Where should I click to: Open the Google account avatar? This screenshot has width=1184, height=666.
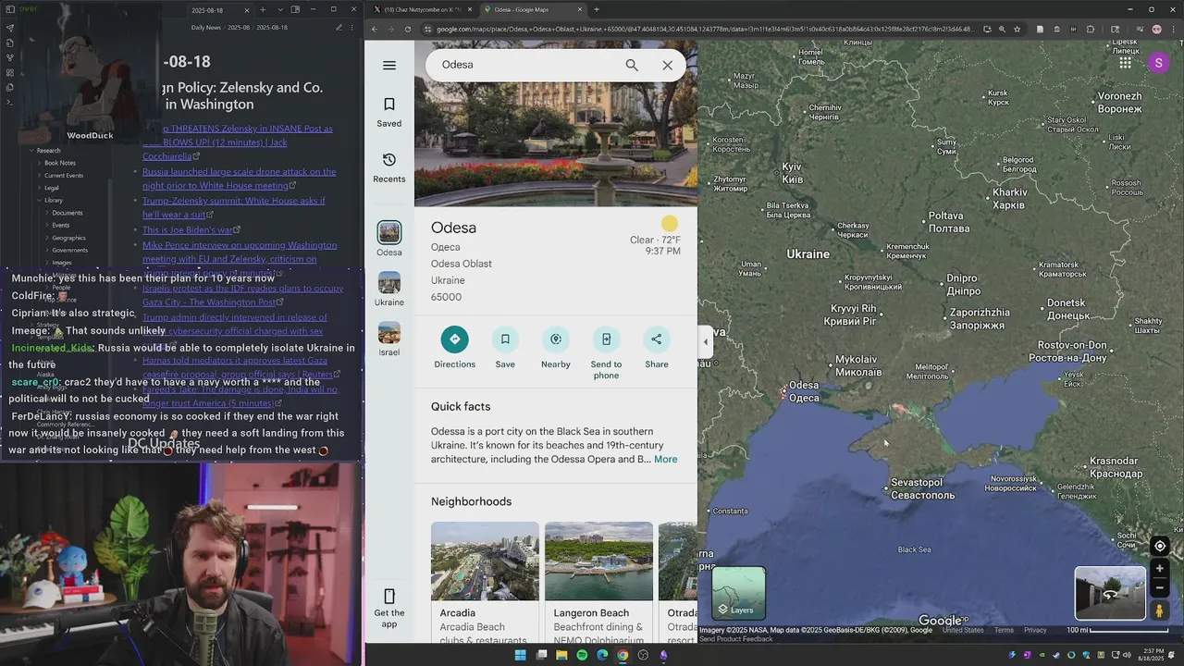(1158, 63)
